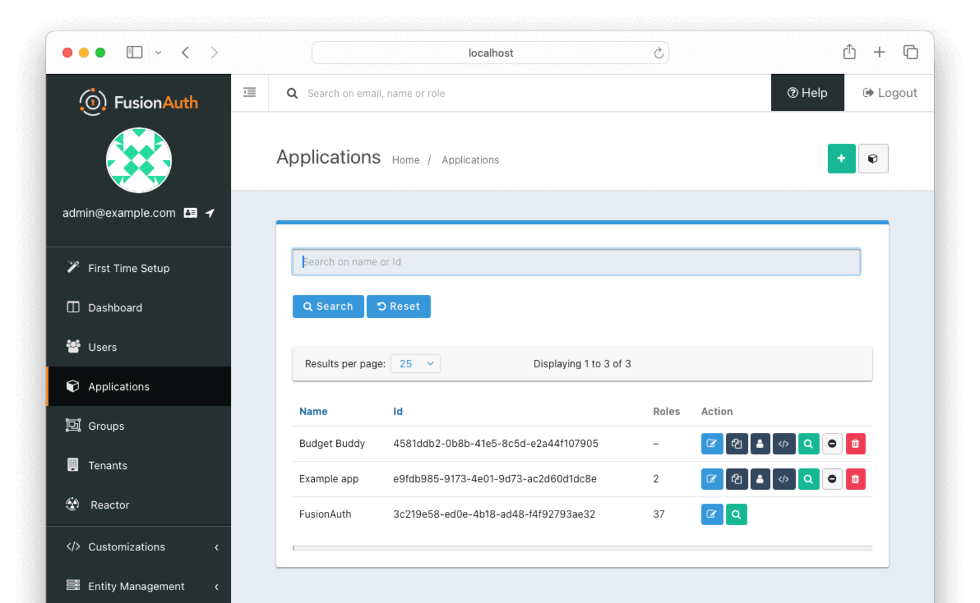Screen dimensions: 980x603
Task: View details of Budget Buddy
Action: (809, 444)
